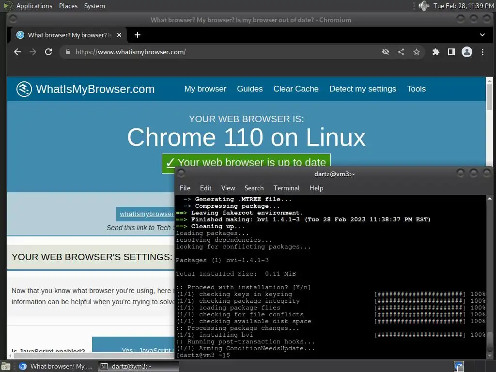The image size is (496, 372).
Task: Switch to dartz@vm3 taskbar button
Action: pos(138,366)
